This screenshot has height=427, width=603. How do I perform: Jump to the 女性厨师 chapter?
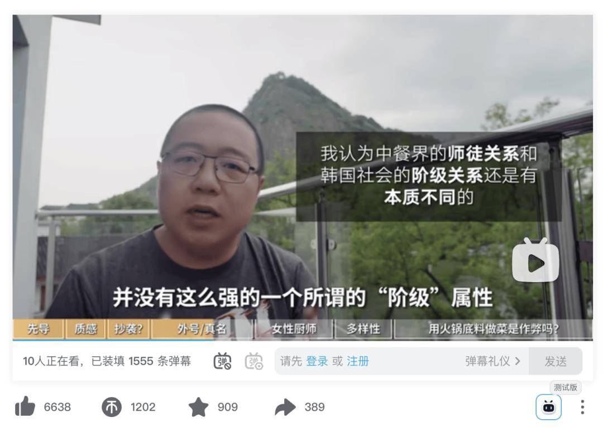(294, 329)
